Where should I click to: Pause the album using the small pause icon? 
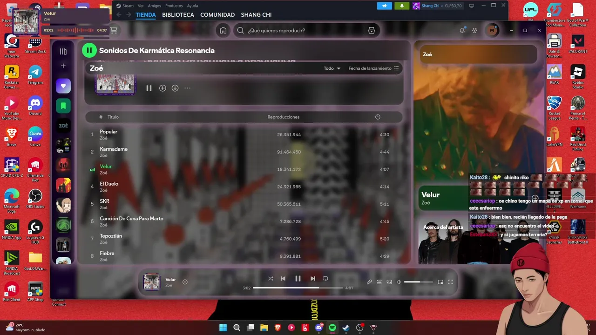tap(149, 88)
